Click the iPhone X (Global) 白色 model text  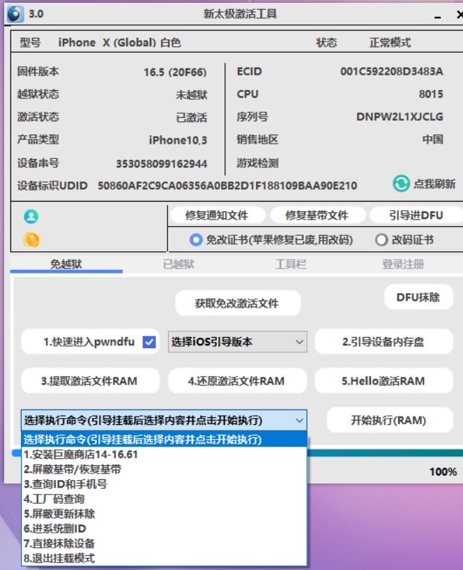tap(119, 43)
